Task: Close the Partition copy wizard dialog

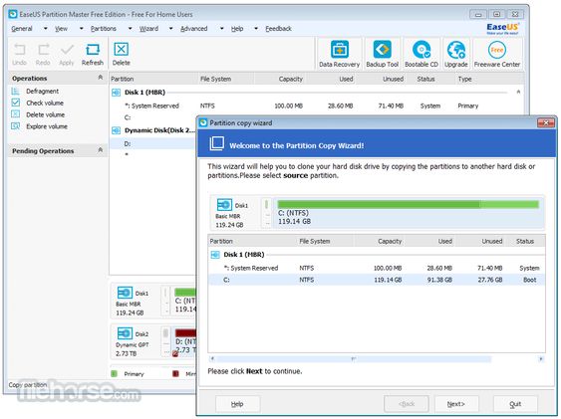Action: point(546,122)
